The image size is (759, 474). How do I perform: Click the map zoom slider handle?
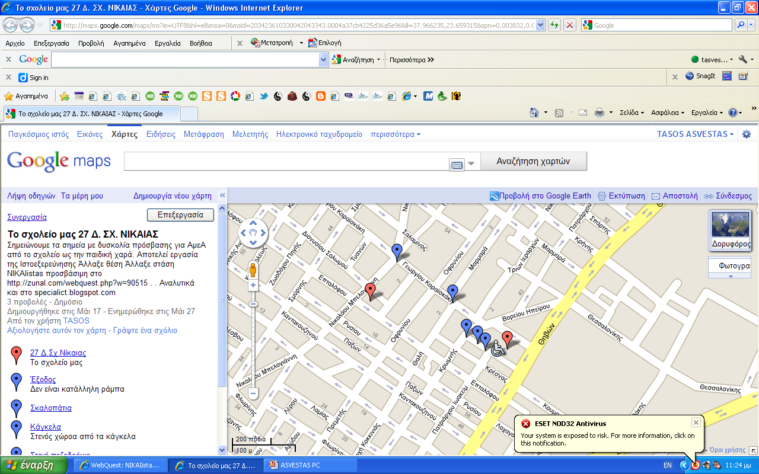(x=253, y=304)
